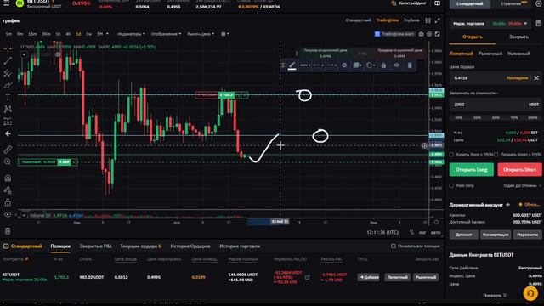
Task: Select the text annotation tool
Action: 8,98
